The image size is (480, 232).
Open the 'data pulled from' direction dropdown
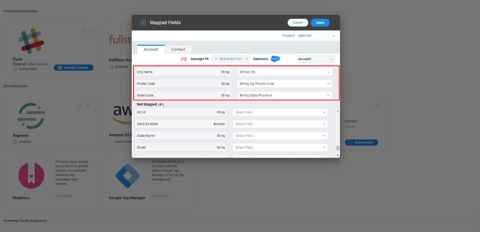pos(231,59)
